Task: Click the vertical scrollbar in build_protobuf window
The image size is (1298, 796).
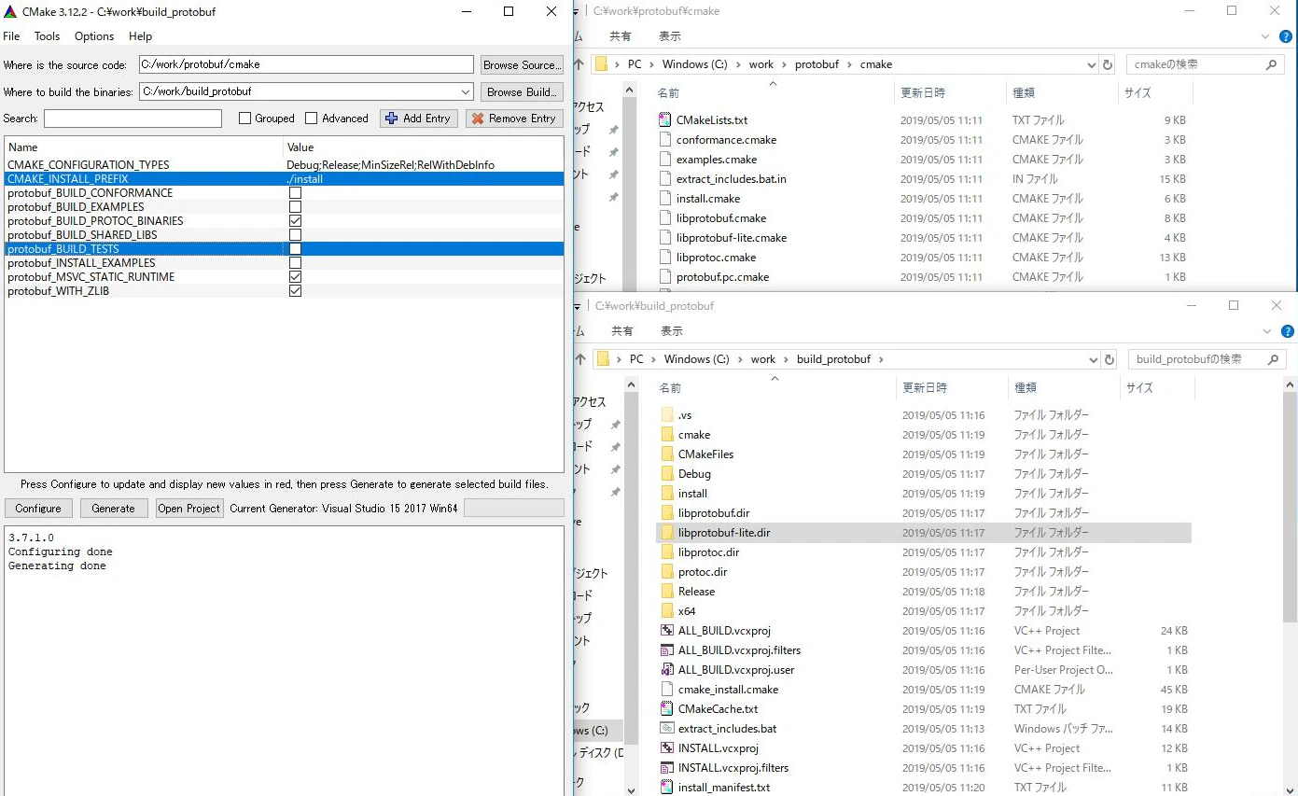Action: [1291, 506]
